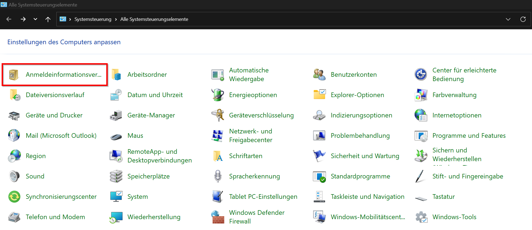Click the Windows Defender Firewall brick icon
The height and width of the screenshot is (230, 532).
tap(217, 217)
